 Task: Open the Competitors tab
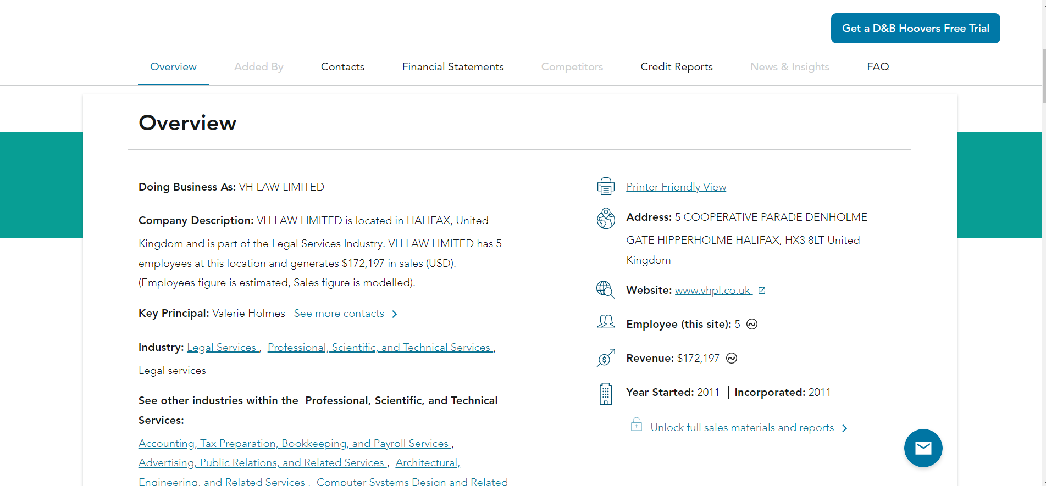pos(572,67)
